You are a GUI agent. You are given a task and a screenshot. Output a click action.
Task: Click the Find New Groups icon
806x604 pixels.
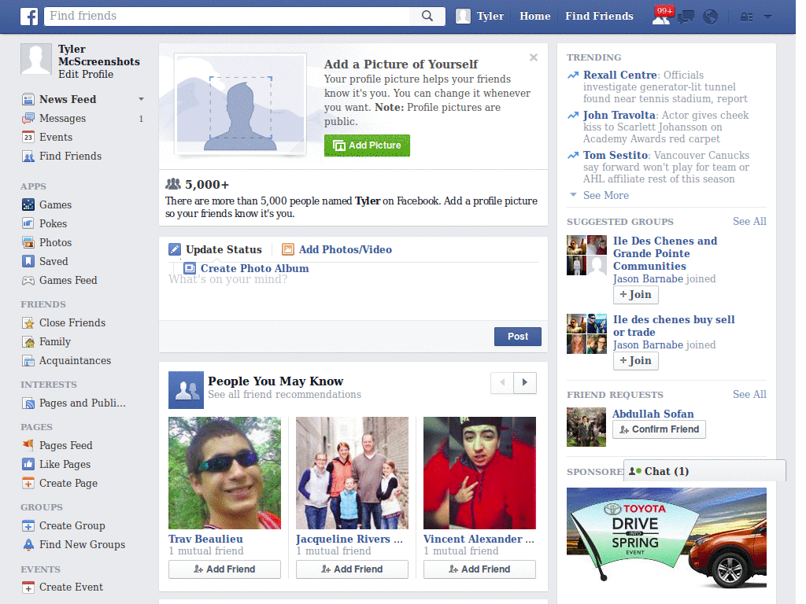pyautogui.click(x=28, y=545)
